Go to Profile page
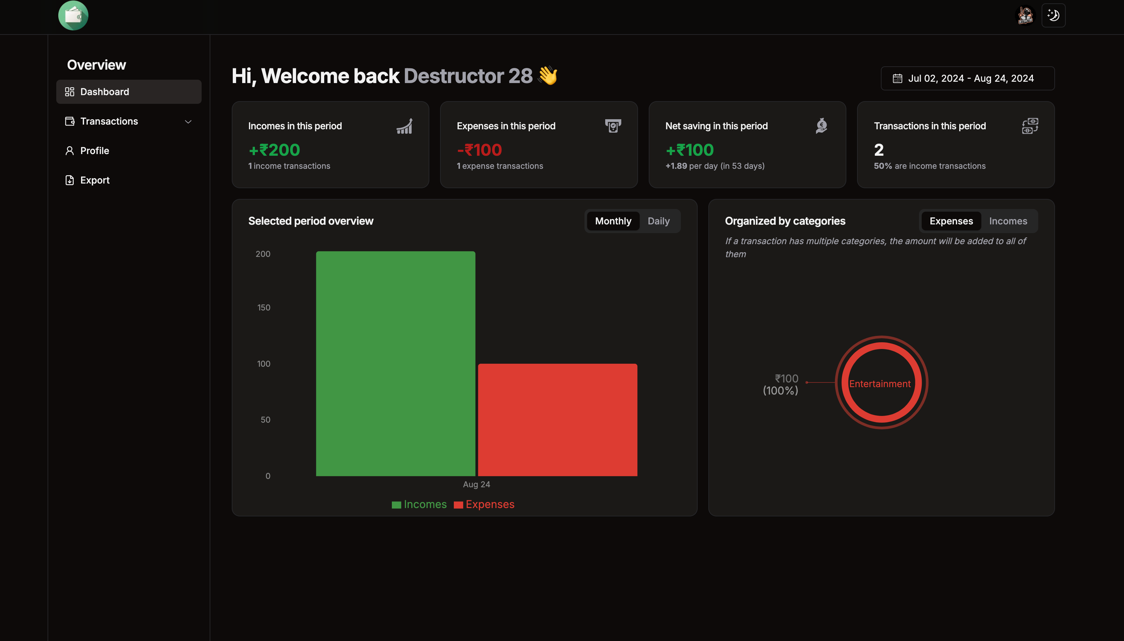Viewport: 1124px width, 641px height. [94, 151]
